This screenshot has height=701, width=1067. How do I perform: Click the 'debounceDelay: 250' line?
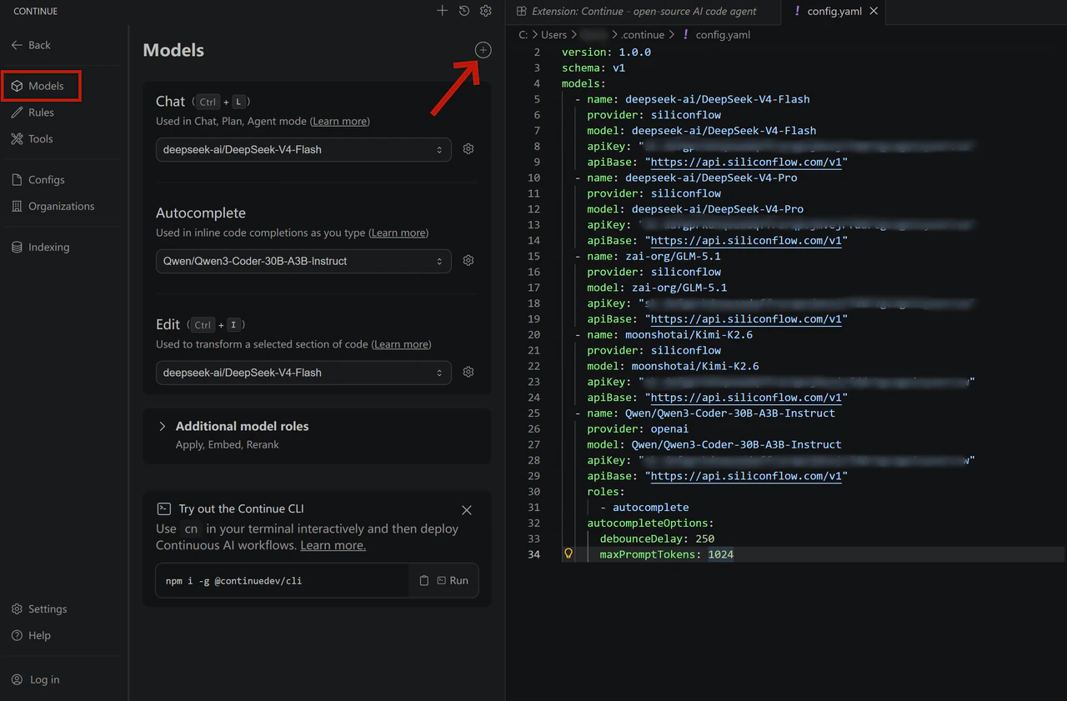pyautogui.click(x=657, y=539)
